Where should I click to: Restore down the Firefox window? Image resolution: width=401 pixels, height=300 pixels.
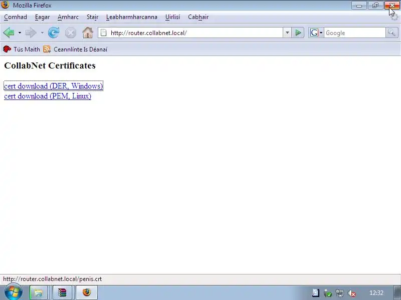375,5
